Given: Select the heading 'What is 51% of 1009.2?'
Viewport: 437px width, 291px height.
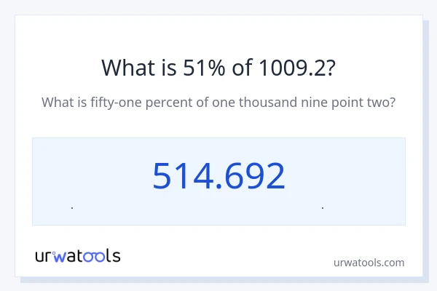Looking at the screenshot, I should coord(219,68).
